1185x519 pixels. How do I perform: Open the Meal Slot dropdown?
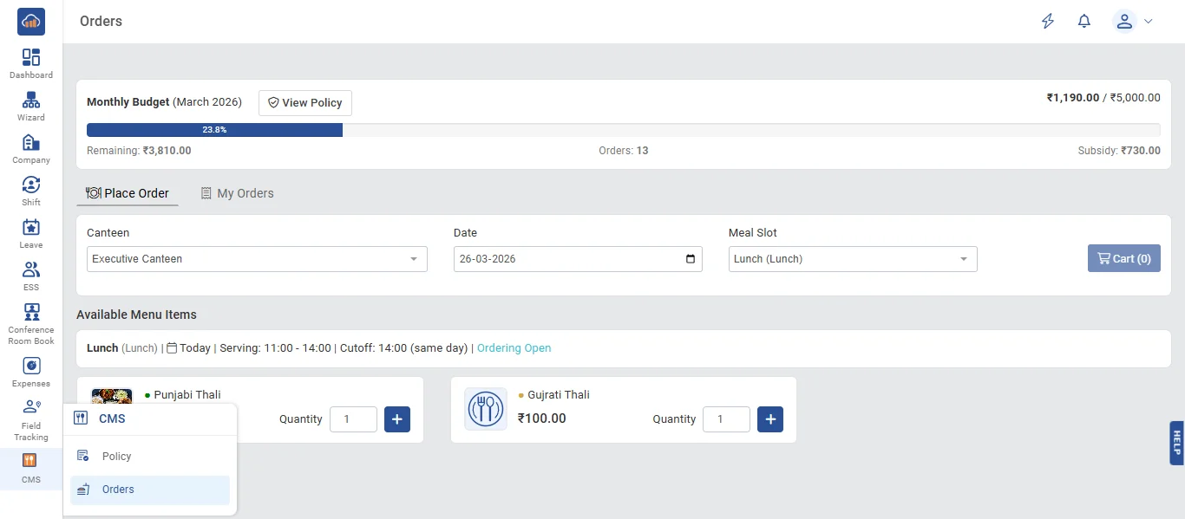click(853, 259)
